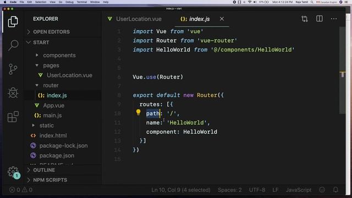This screenshot has height=198, width=352.
Task: Open the More Actions ellipsis menu
Action: (x=334, y=19)
